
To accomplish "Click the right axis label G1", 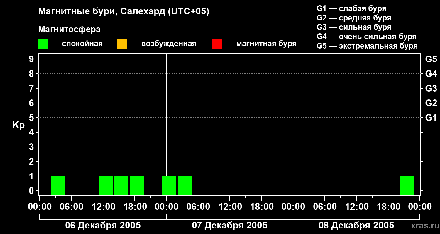I will [431, 118].
